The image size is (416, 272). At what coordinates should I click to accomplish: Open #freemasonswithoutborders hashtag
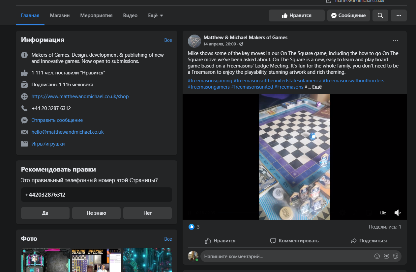click(x=353, y=81)
